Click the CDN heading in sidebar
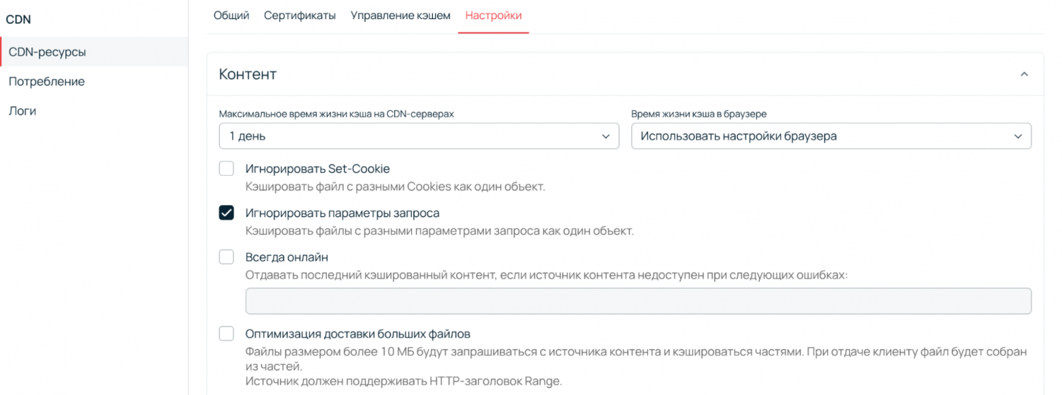 (x=18, y=19)
